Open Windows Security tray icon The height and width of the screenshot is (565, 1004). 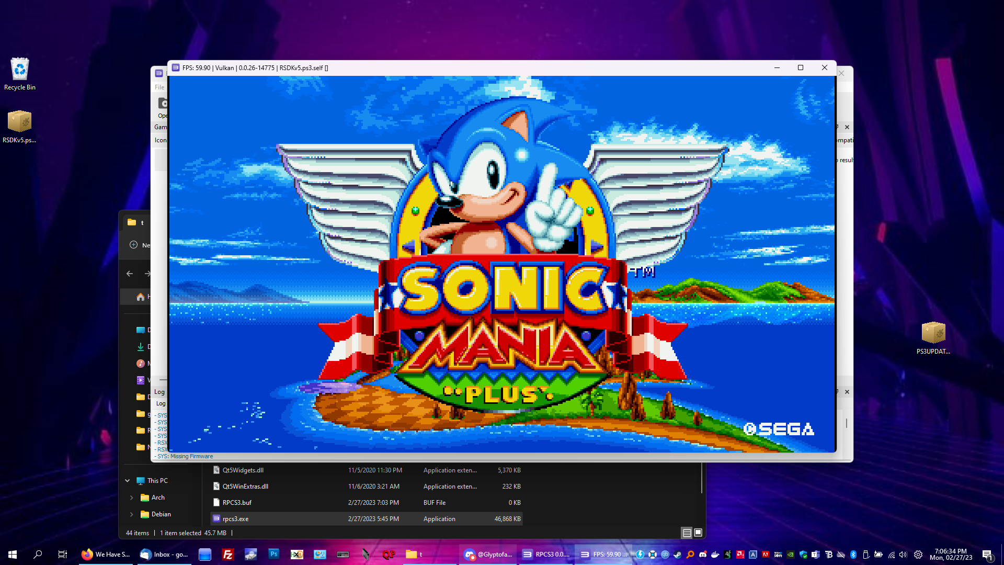803,555
